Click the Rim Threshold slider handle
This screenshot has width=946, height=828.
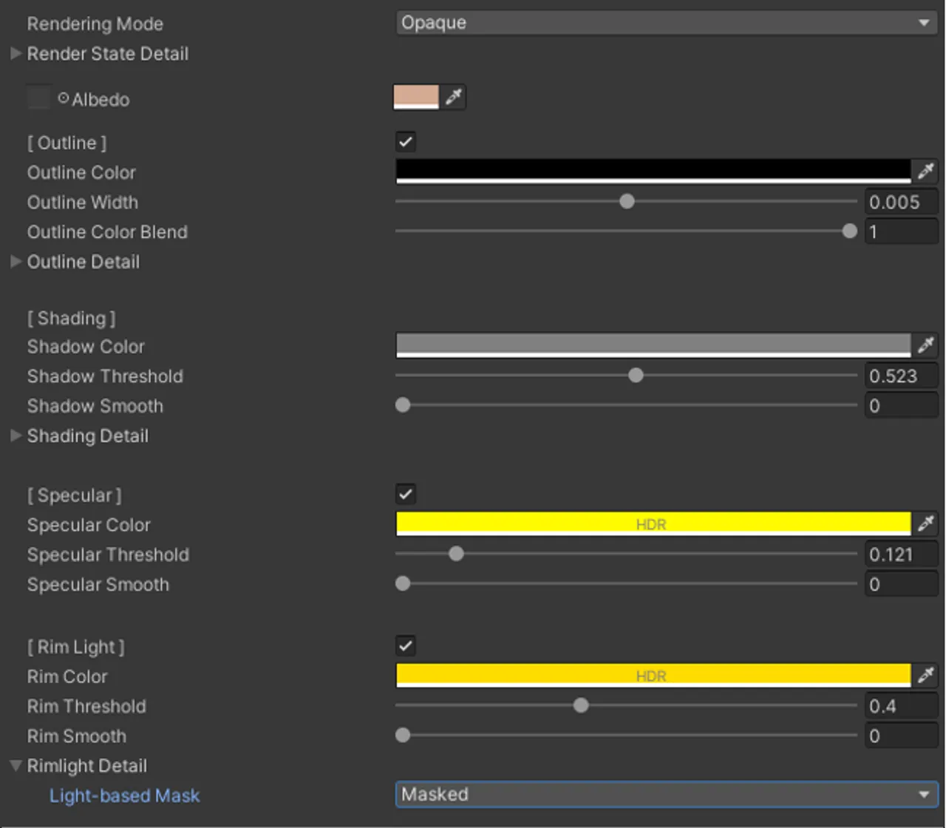[x=581, y=705]
